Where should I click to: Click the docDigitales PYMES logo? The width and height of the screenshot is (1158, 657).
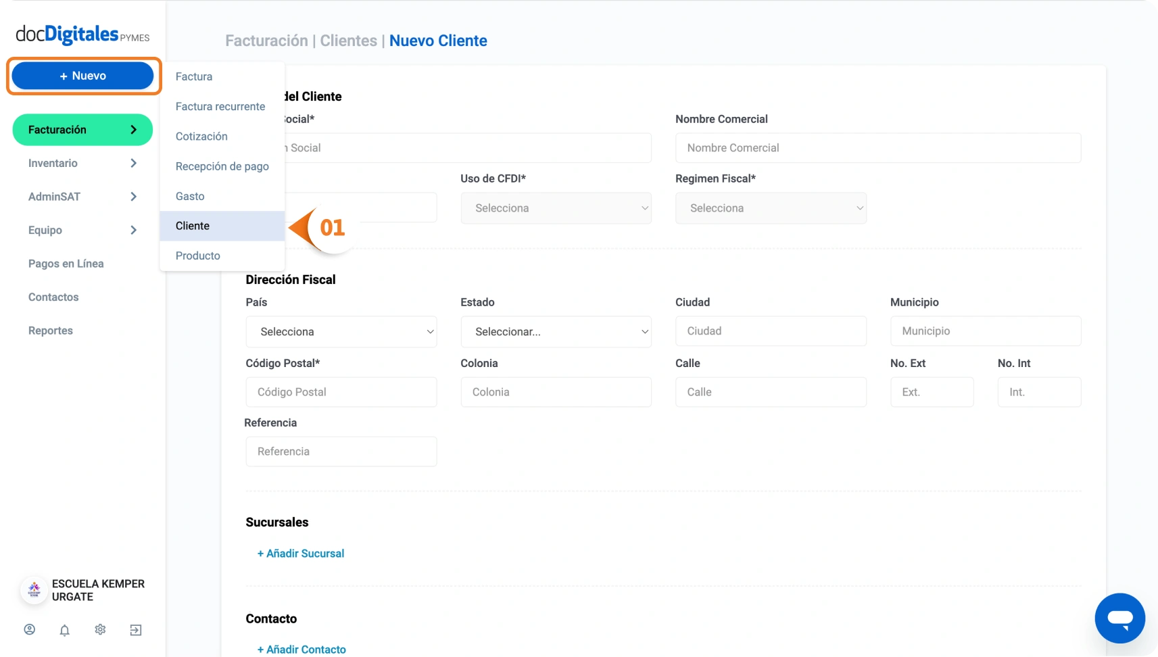point(82,34)
